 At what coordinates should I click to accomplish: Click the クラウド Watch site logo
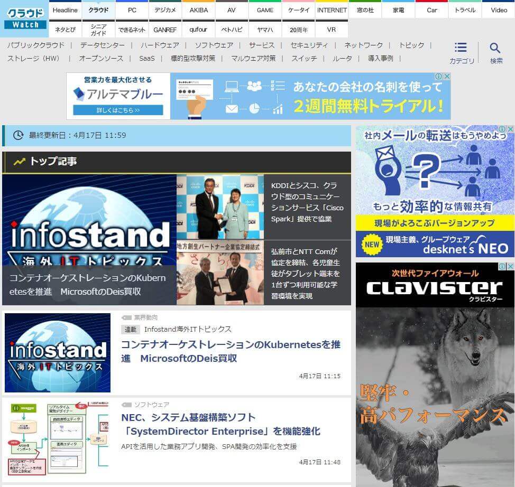[x=25, y=18]
